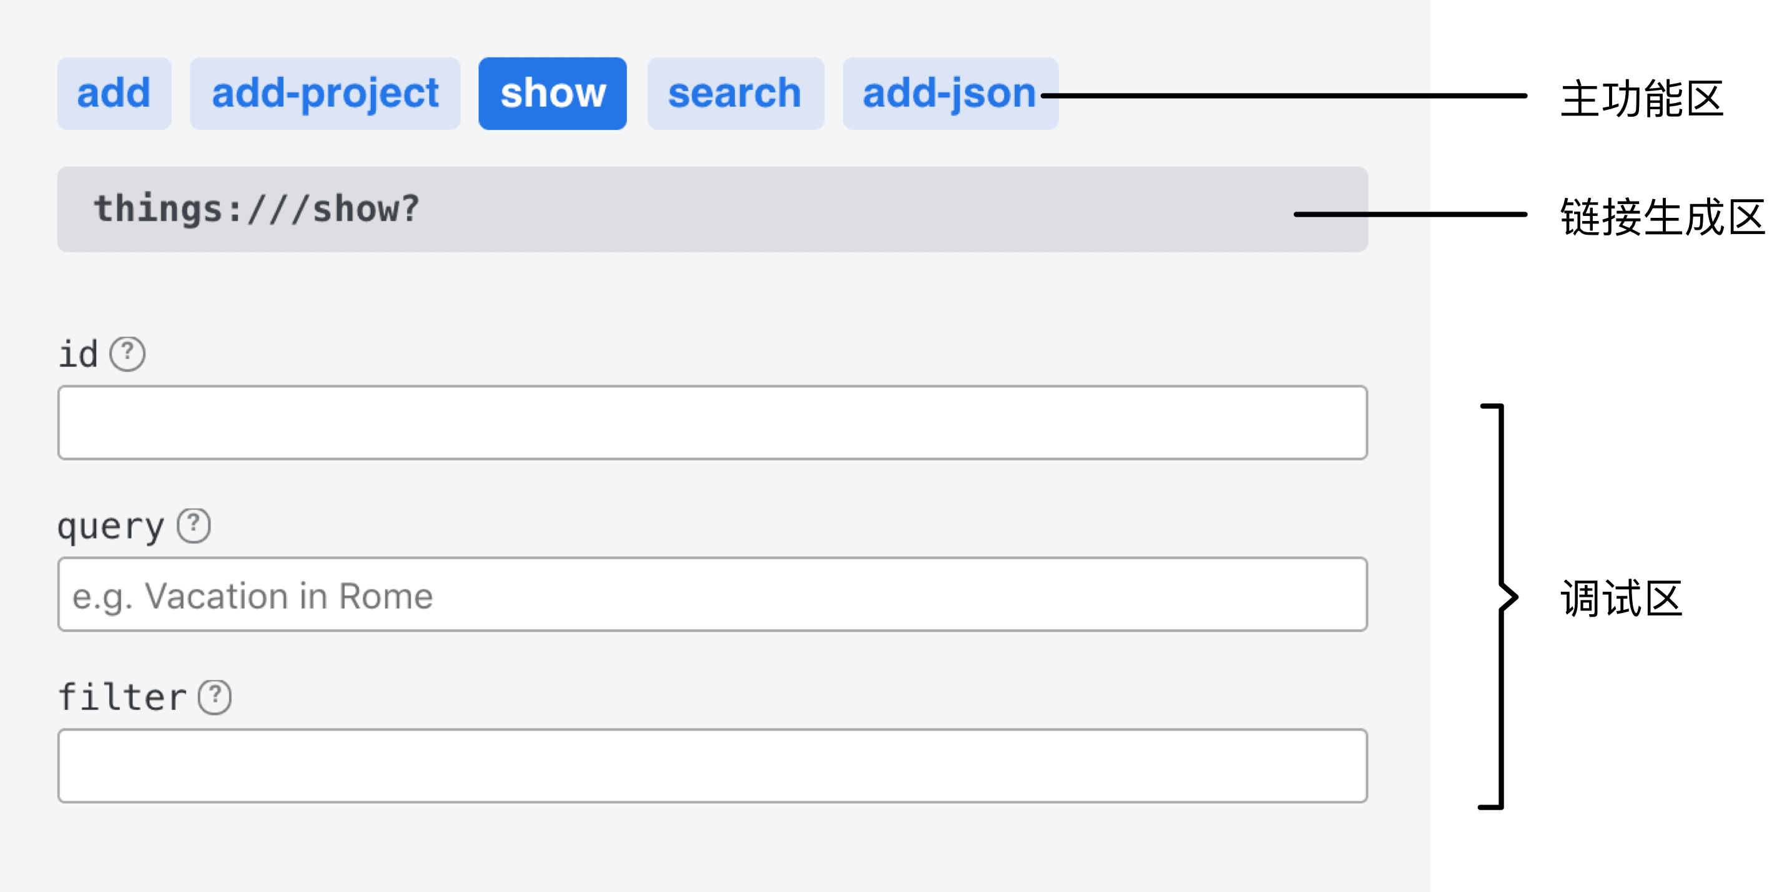Click the 调试区 annotation text
Image resolution: width=1782 pixels, height=892 pixels.
pyautogui.click(x=1622, y=598)
